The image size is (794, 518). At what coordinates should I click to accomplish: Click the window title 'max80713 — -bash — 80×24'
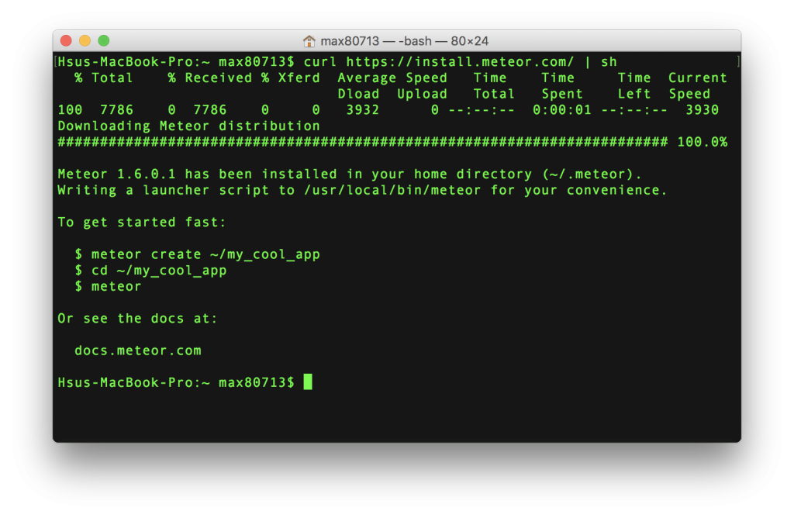point(404,41)
